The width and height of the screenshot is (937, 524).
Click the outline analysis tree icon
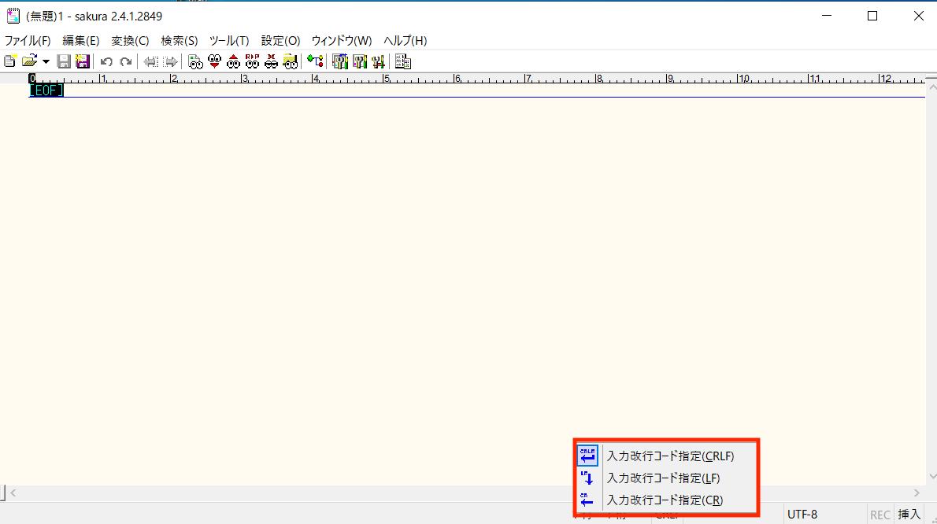(x=315, y=61)
